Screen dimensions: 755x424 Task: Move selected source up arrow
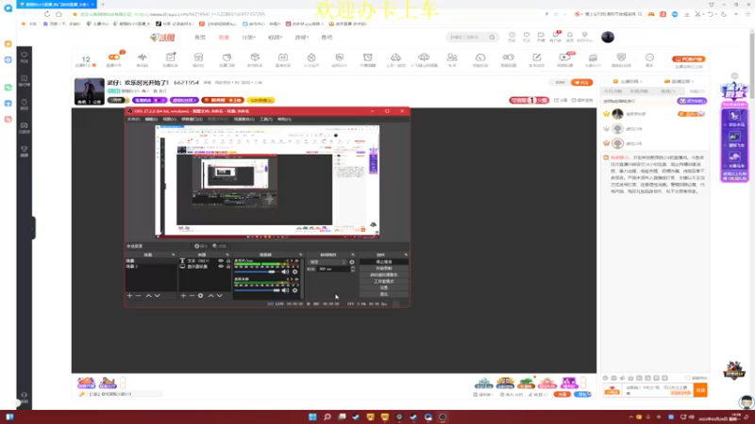pyautogui.click(x=210, y=296)
